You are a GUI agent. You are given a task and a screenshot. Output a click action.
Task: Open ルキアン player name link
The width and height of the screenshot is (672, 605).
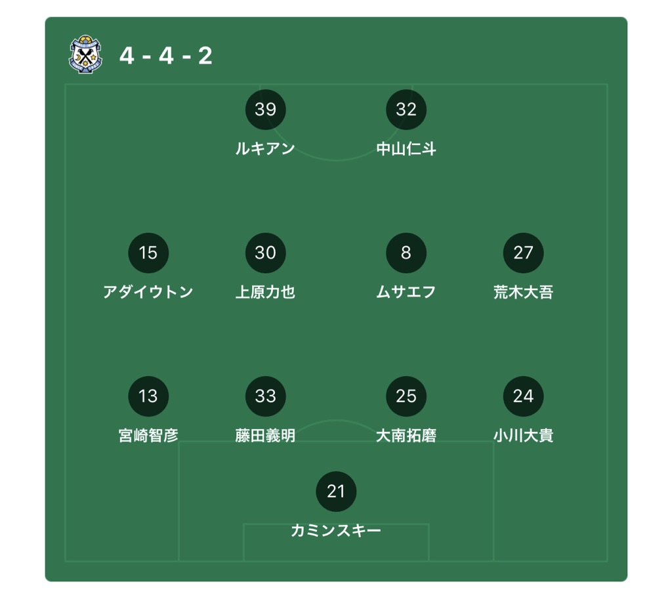(x=265, y=149)
